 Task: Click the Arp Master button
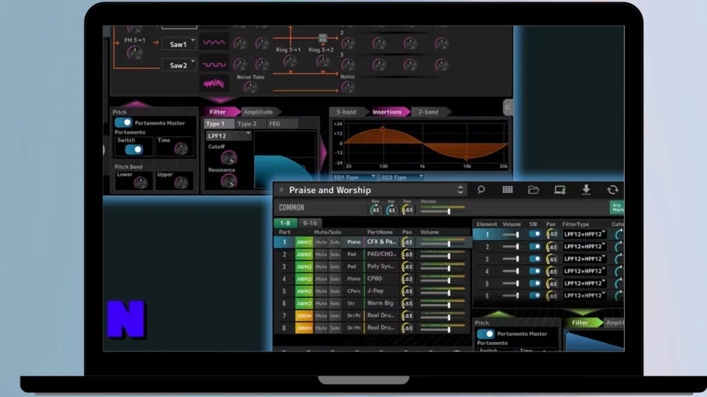click(617, 207)
